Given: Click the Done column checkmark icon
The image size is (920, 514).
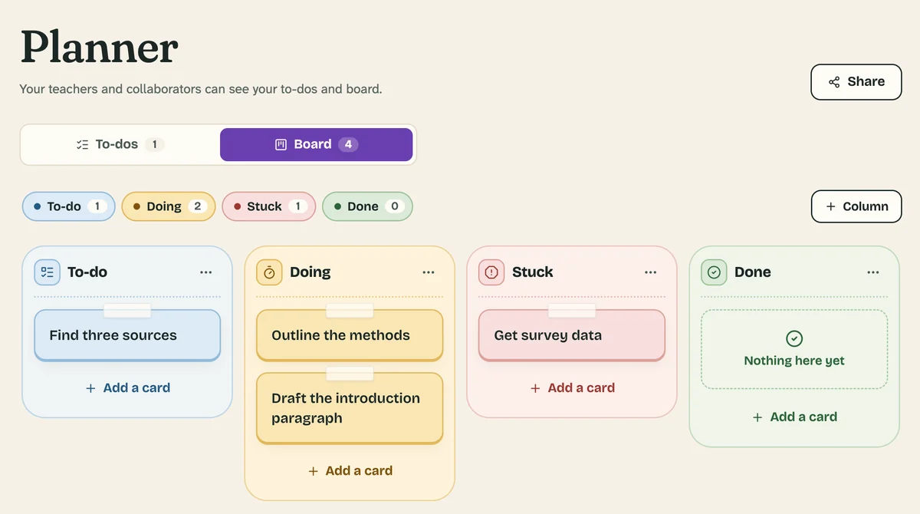Looking at the screenshot, I should (x=714, y=272).
